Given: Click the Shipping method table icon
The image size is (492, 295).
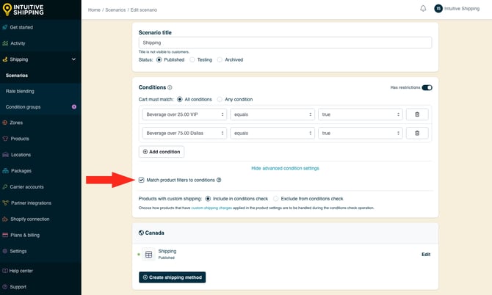Looking at the screenshot, I should (x=149, y=254).
